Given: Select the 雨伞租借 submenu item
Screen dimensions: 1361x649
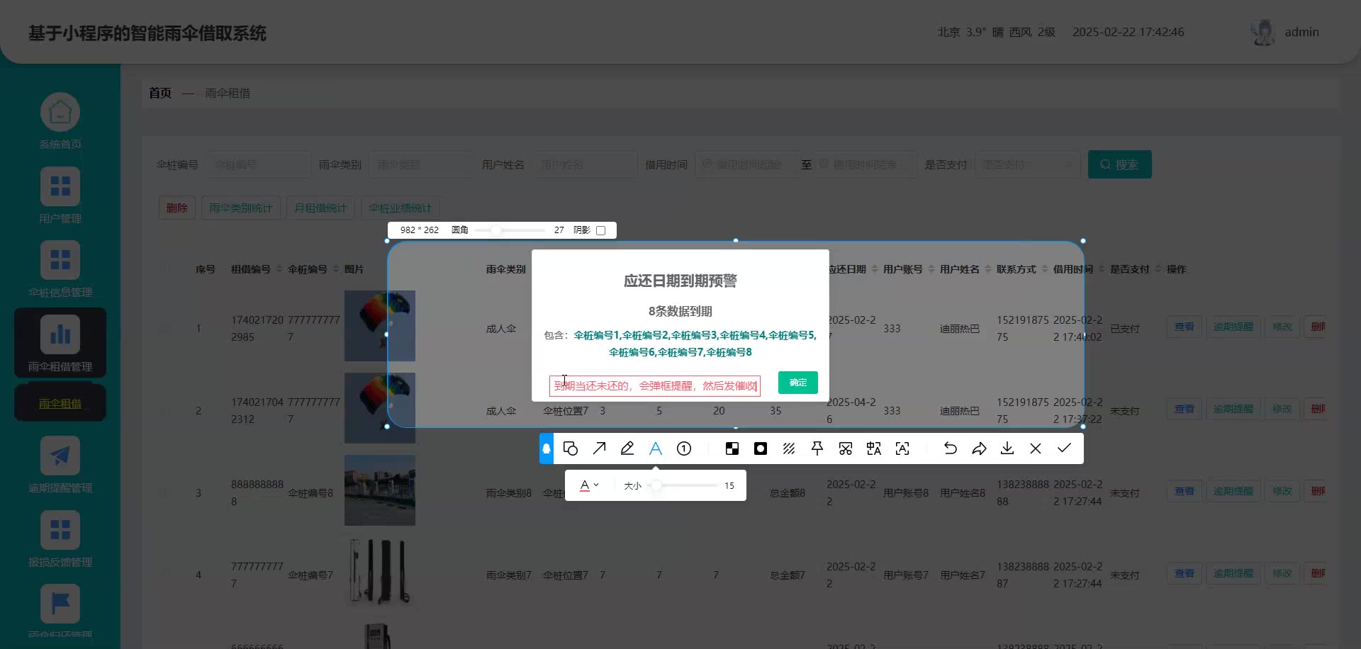Looking at the screenshot, I should coord(60,403).
